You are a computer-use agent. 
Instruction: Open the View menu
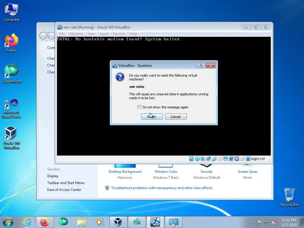coord(91,34)
